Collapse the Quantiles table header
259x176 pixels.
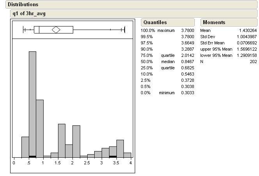pyautogui.click(x=155, y=22)
